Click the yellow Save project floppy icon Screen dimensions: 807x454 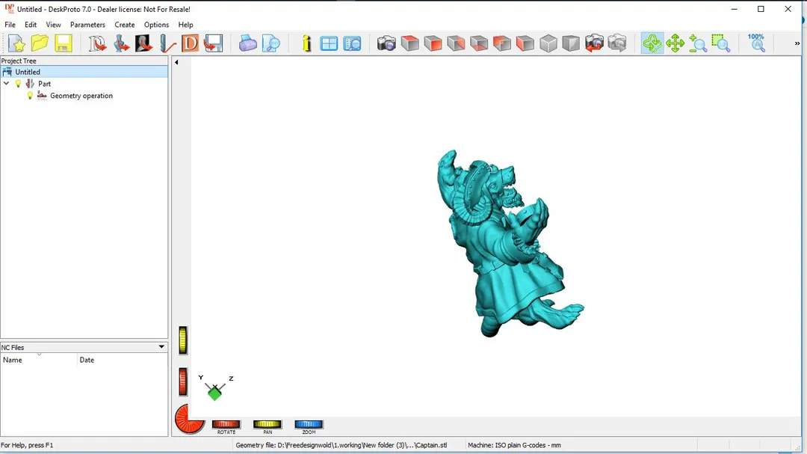pos(64,43)
